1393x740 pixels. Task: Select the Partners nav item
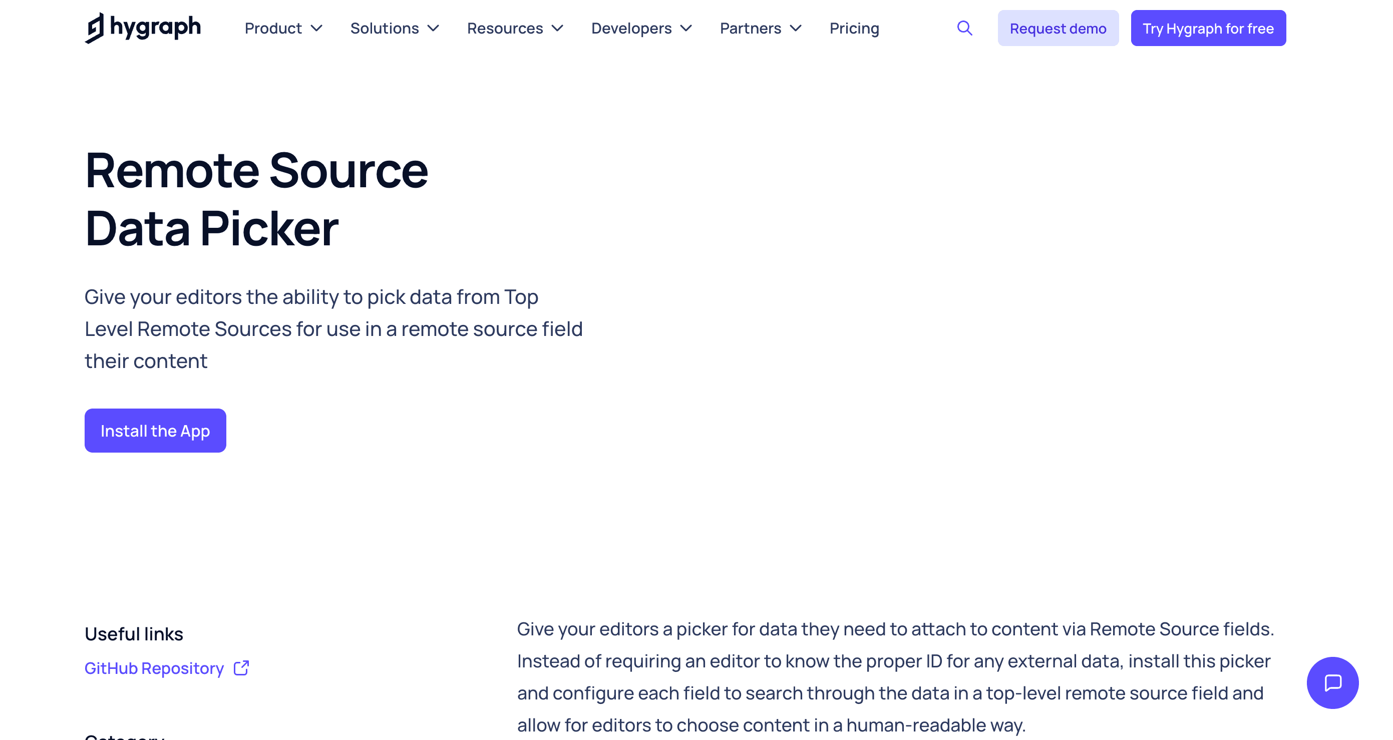pyautogui.click(x=750, y=28)
